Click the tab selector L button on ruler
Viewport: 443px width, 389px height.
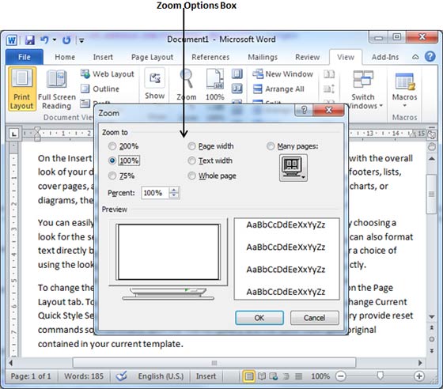pos(14,134)
